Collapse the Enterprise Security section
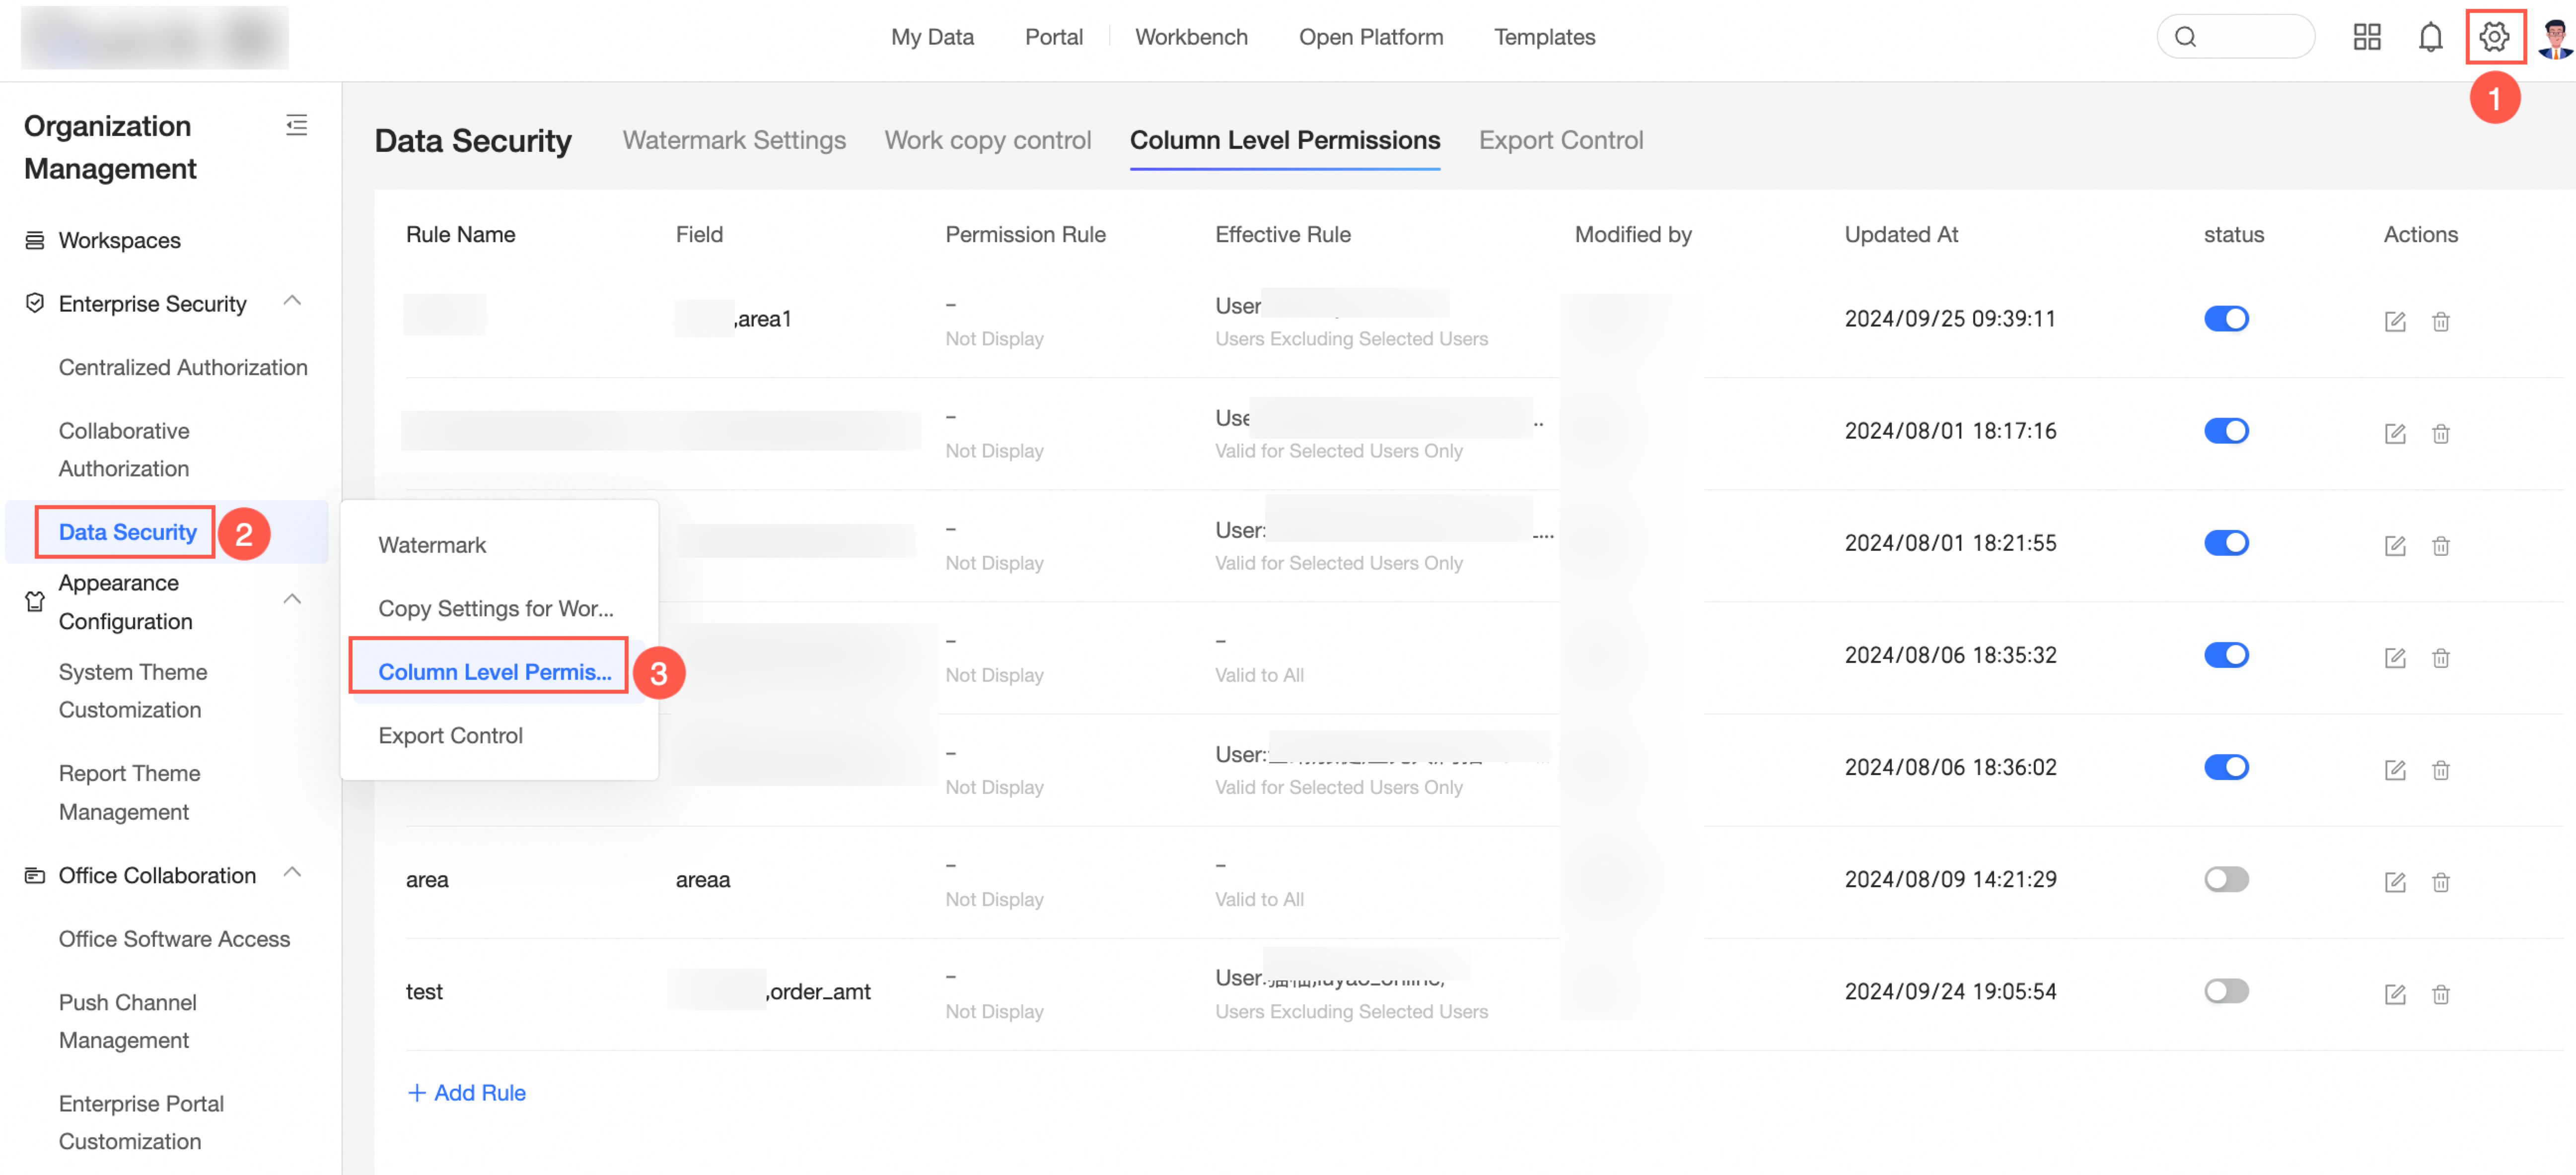This screenshot has width=2576, height=1175. pos(292,300)
